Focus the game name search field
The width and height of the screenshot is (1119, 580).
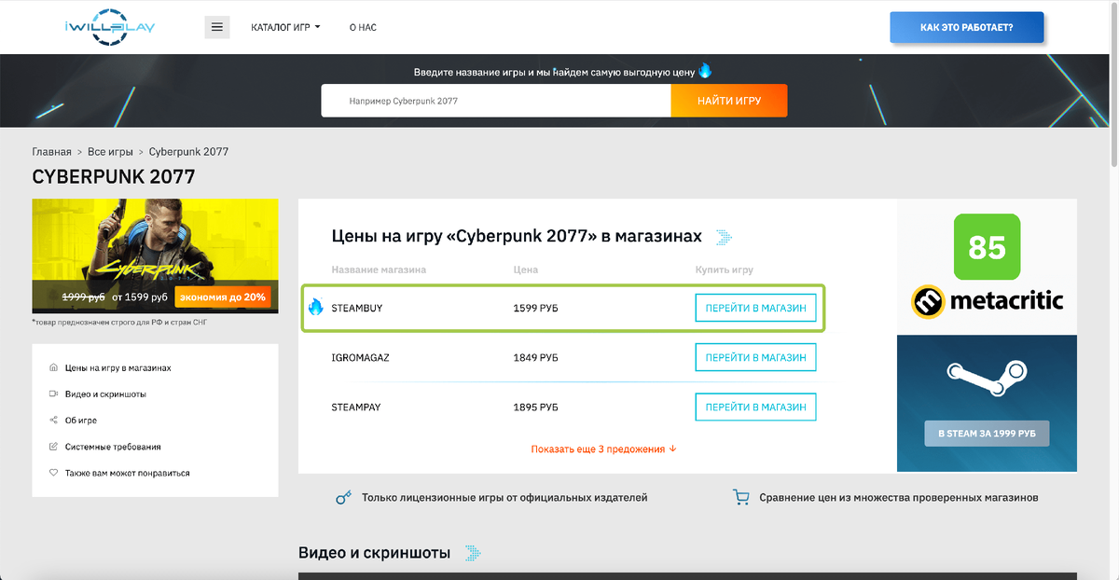click(496, 101)
